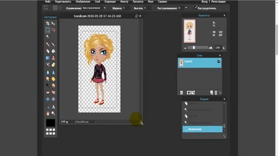278x156 pixels.
Task: Select the Sponge tool
Action: pyautogui.click(x=53, y=79)
